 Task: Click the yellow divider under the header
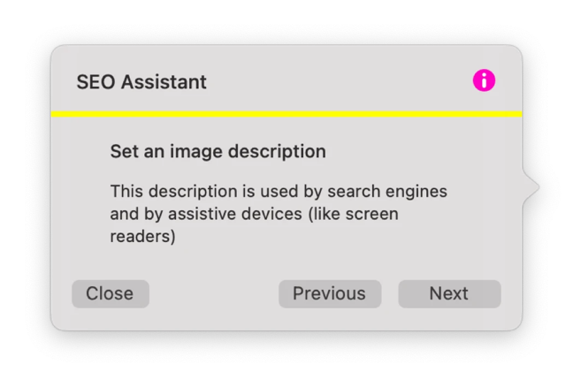(286, 114)
